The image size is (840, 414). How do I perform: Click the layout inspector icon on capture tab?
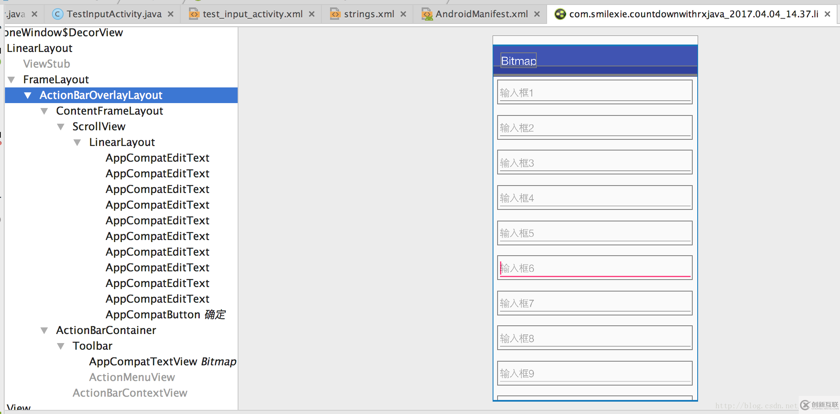coord(560,14)
